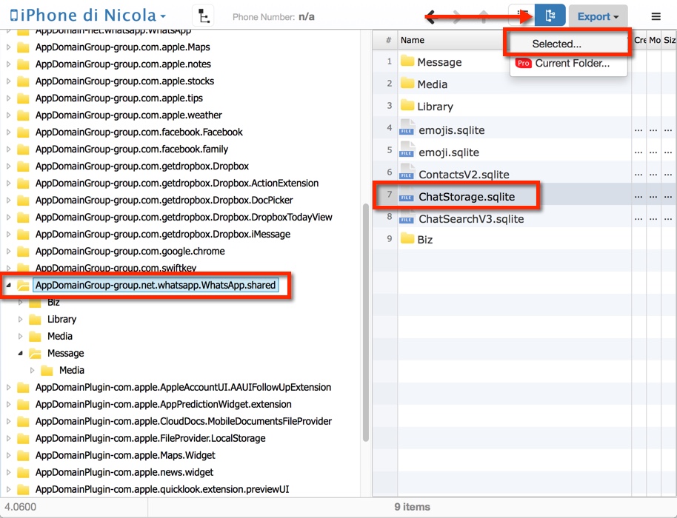Click the ChatSearchV3.sqlite file icon
Viewport: 677px width, 518px height.
[407, 217]
